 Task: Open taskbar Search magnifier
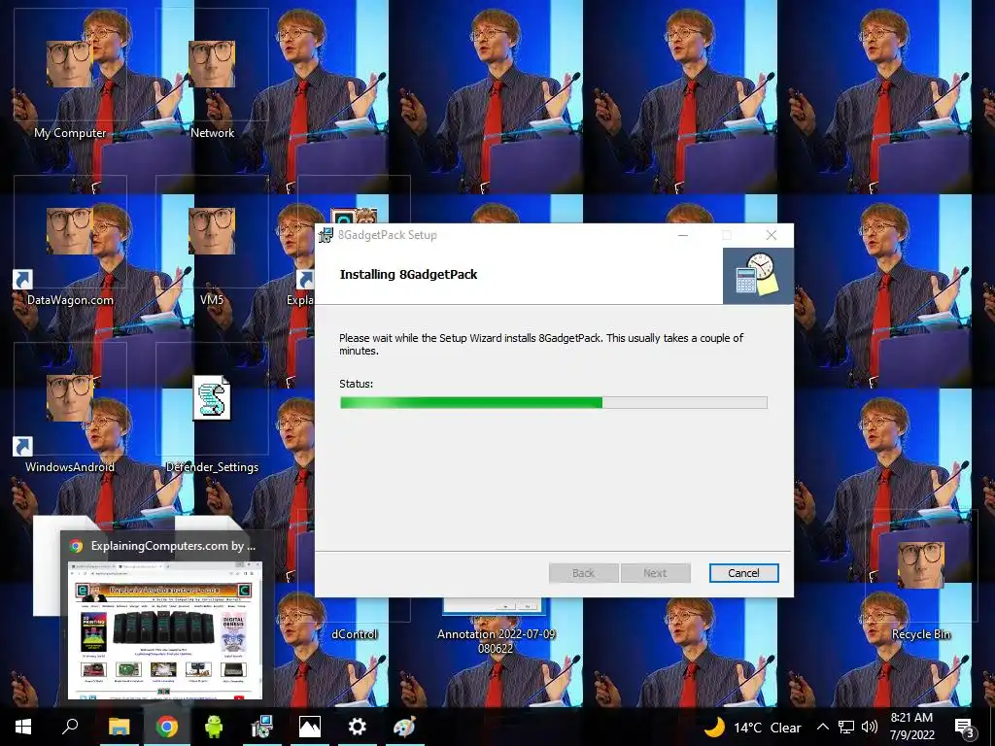[70, 727]
